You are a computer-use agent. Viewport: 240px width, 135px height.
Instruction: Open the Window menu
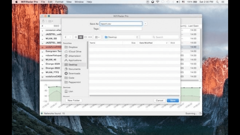[x=79, y=2]
